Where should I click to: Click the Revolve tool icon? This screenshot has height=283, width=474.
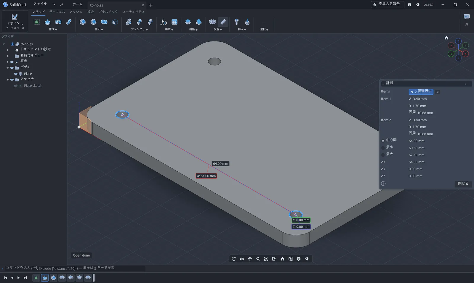(58, 22)
